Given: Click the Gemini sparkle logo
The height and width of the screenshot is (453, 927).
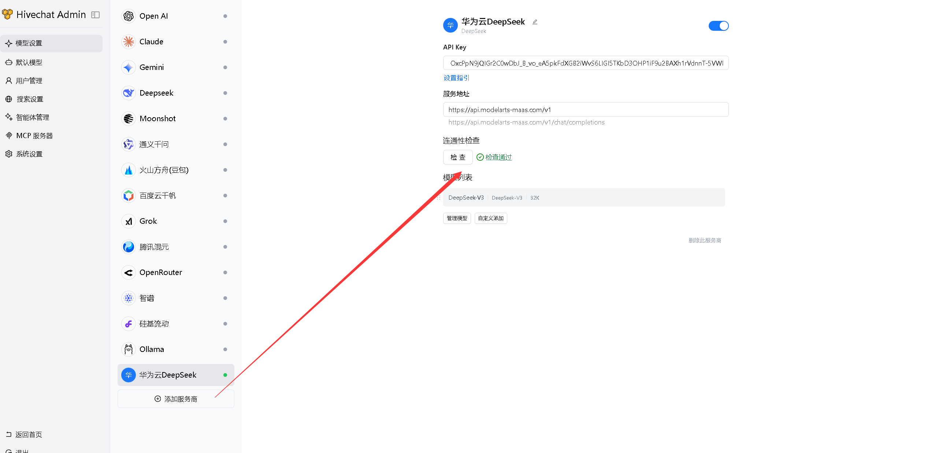Looking at the screenshot, I should [129, 67].
